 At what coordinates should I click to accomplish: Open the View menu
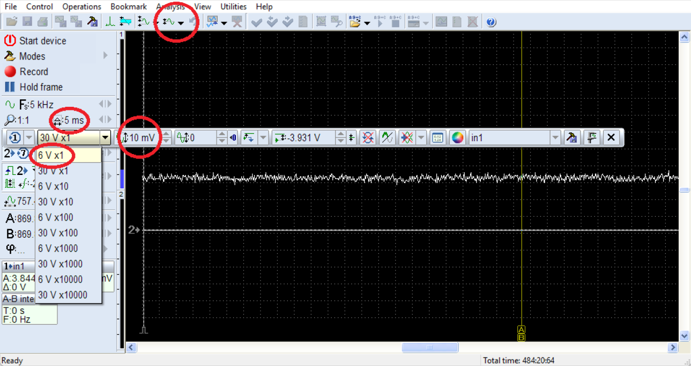pos(203,6)
